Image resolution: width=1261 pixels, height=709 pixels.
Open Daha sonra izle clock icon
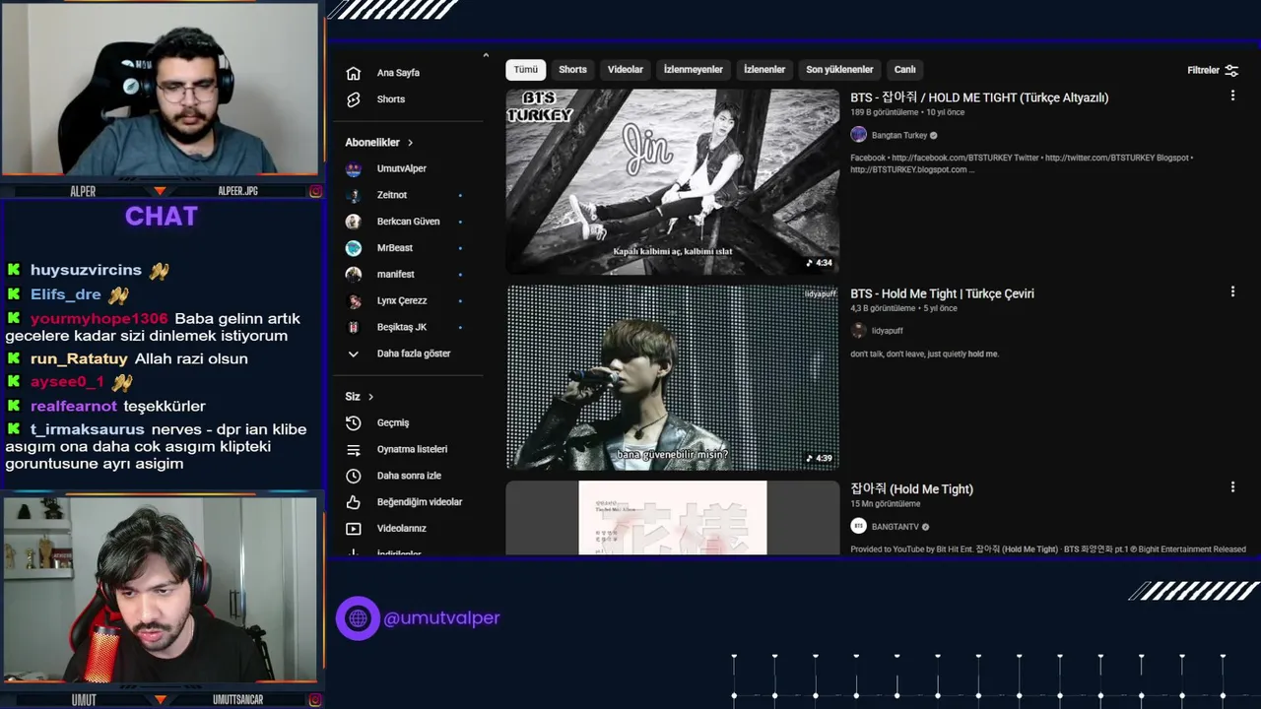point(354,476)
